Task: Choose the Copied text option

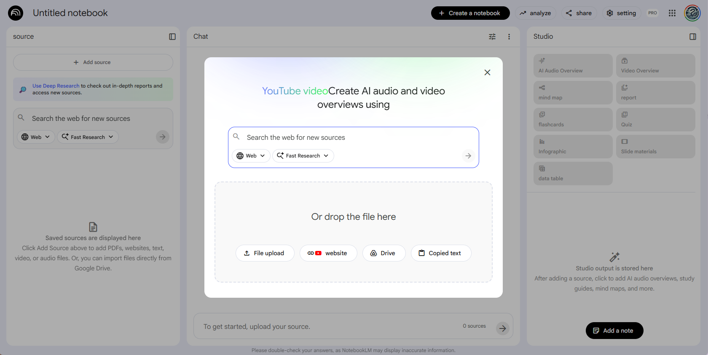Action: point(441,253)
